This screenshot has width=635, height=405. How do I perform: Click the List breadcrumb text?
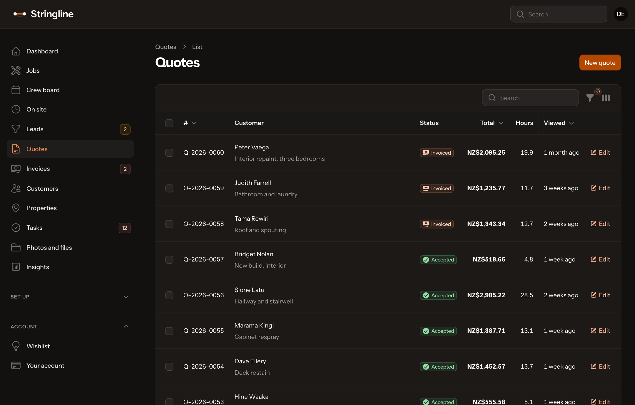coord(197,47)
